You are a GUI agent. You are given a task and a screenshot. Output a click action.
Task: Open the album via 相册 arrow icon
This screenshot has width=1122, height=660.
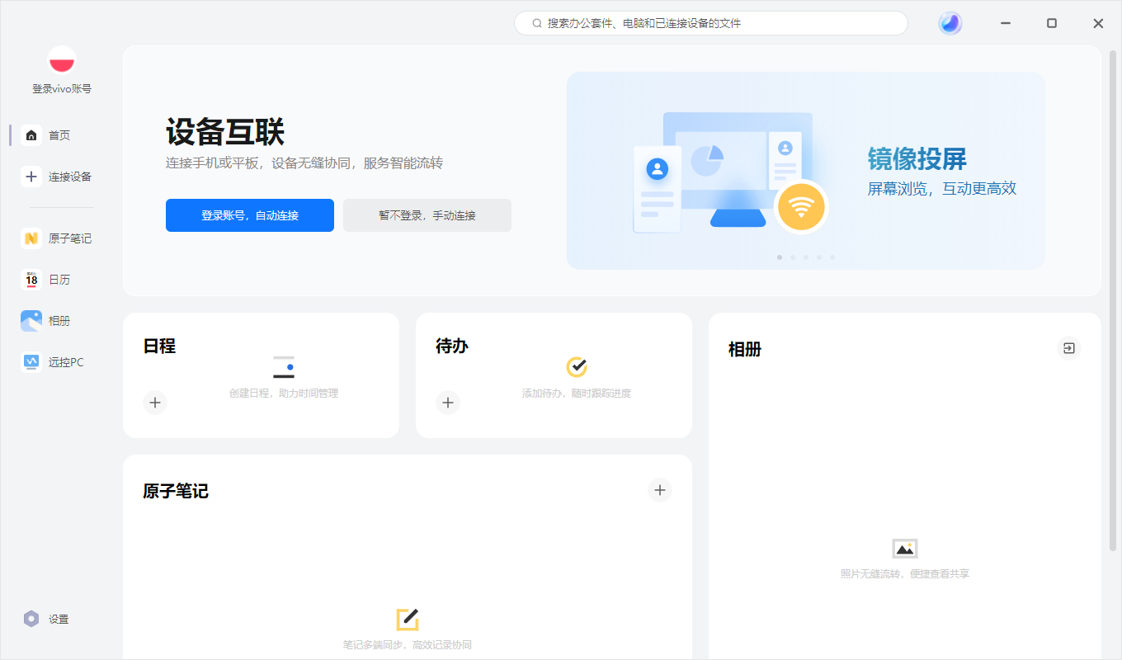(1069, 348)
